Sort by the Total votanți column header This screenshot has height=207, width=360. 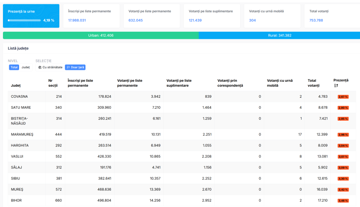(x=314, y=83)
